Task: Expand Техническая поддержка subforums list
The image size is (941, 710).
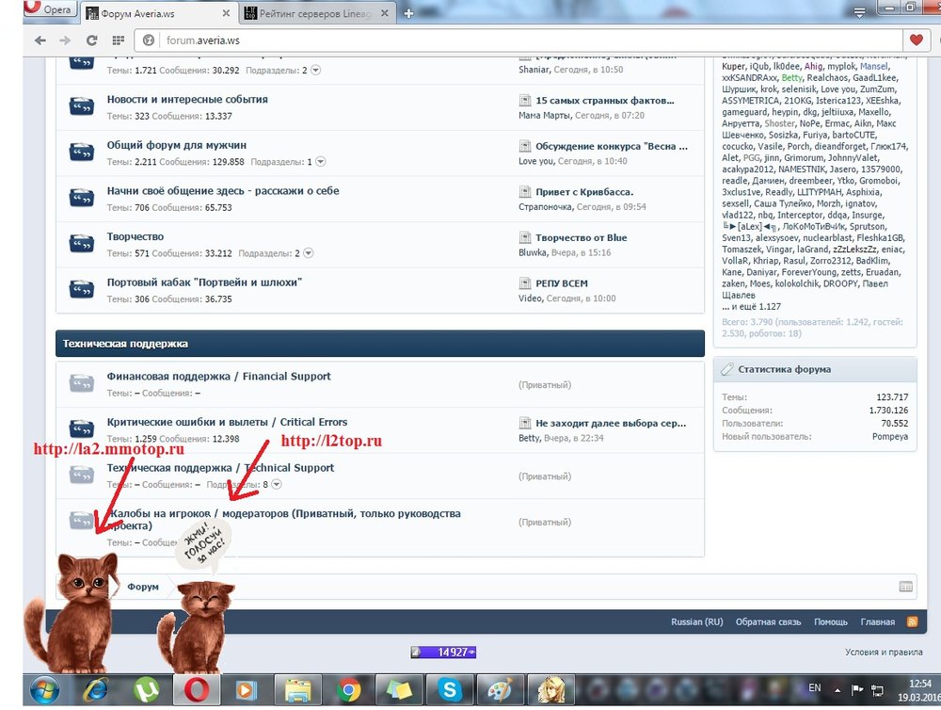Action: coord(277,485)
